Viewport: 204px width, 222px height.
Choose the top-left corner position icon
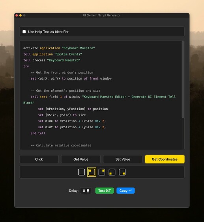92,172
